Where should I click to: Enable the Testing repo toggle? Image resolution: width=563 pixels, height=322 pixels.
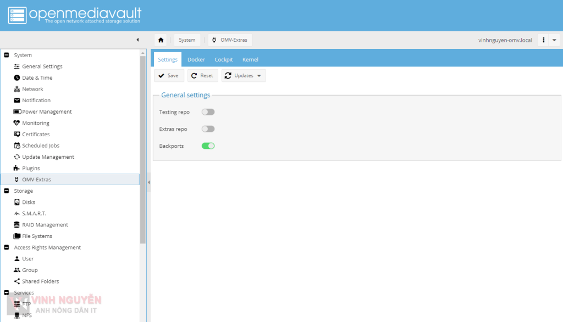pos(208,112)
